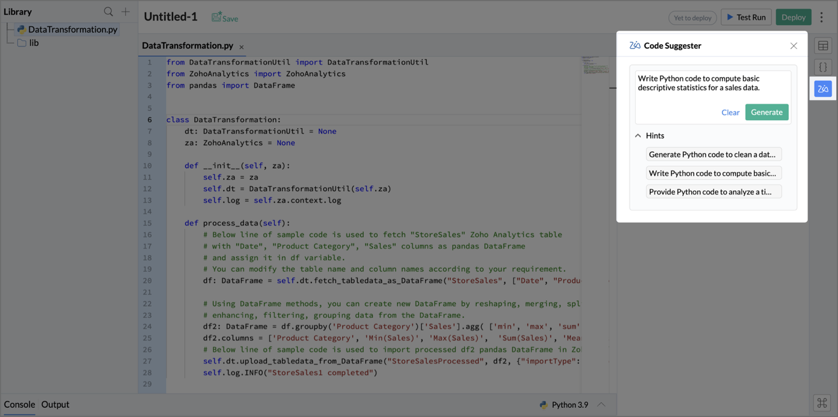Click line number 1 in the gutter

[149, 62]
